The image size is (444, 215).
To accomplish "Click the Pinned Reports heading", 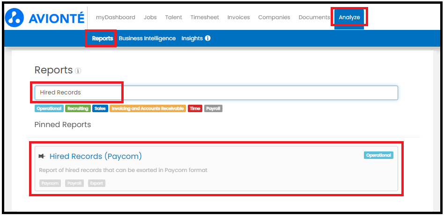I will pos(63,125).
